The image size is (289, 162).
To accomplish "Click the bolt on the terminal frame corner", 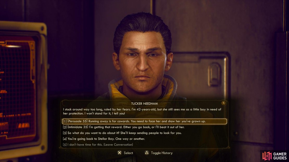I will click(42, 29).
